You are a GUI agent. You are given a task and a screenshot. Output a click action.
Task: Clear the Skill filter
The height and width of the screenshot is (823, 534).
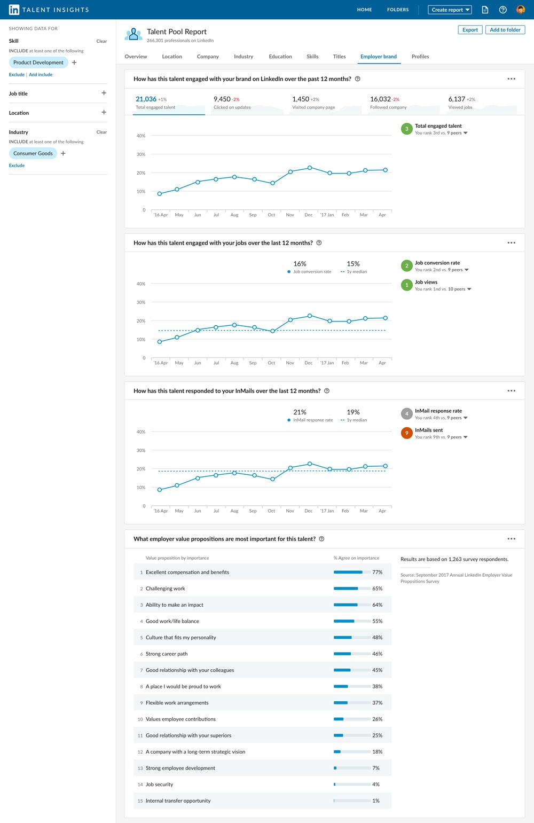click(101, 41)
